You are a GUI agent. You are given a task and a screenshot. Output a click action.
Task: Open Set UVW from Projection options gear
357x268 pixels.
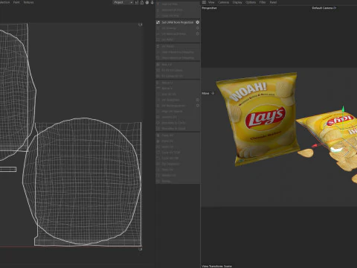pos(198,22)
